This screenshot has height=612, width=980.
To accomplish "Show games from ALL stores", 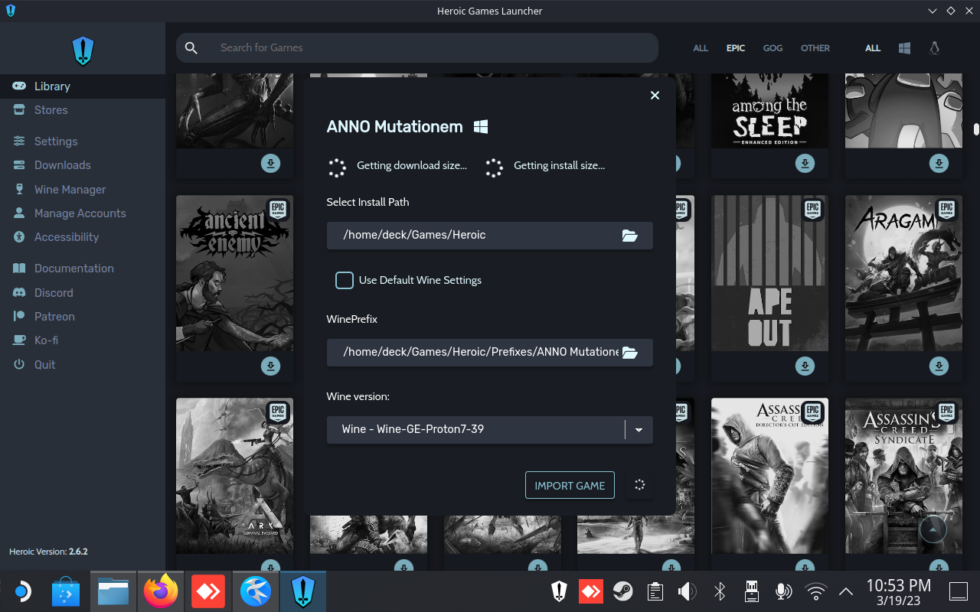I will 701,48.
